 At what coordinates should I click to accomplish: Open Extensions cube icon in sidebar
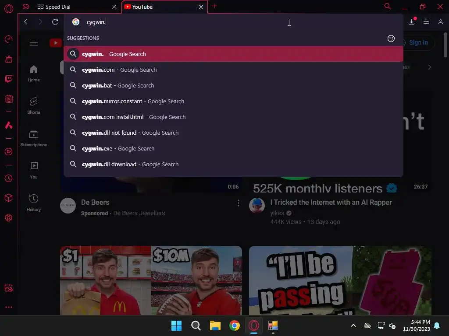9,198
